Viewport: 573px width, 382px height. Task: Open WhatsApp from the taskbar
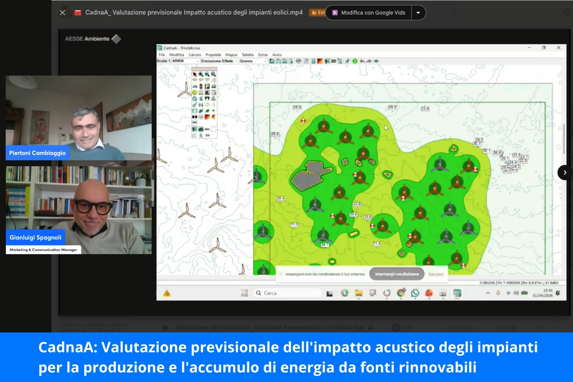[415, 293]
